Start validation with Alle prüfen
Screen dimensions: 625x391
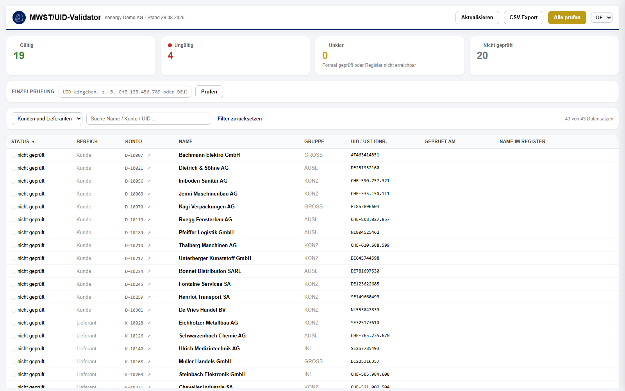coord(567,18)
